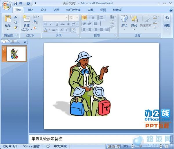Decrease list indent level

coord(84,24)
